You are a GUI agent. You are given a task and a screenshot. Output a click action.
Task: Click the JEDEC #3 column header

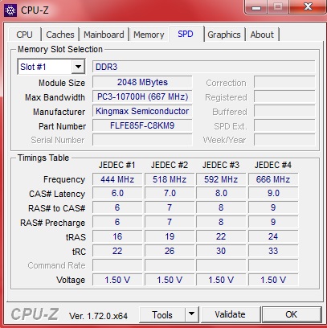click(x=221, y=165)
